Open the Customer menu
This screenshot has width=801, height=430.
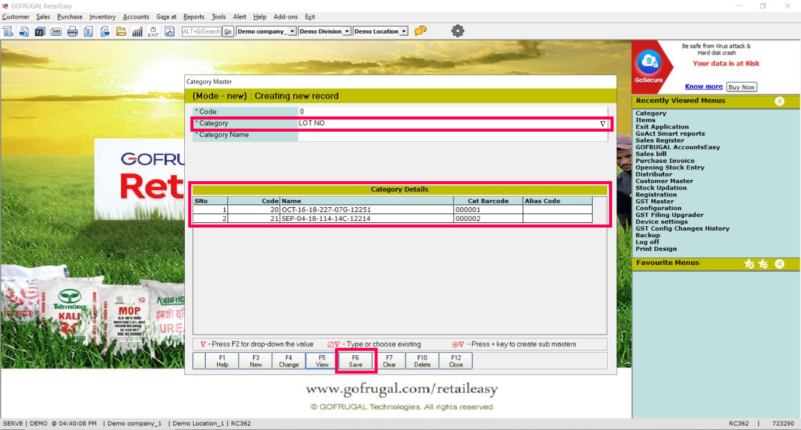click(16, 17)
